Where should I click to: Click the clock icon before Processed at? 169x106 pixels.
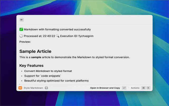(x=21, y=36)
